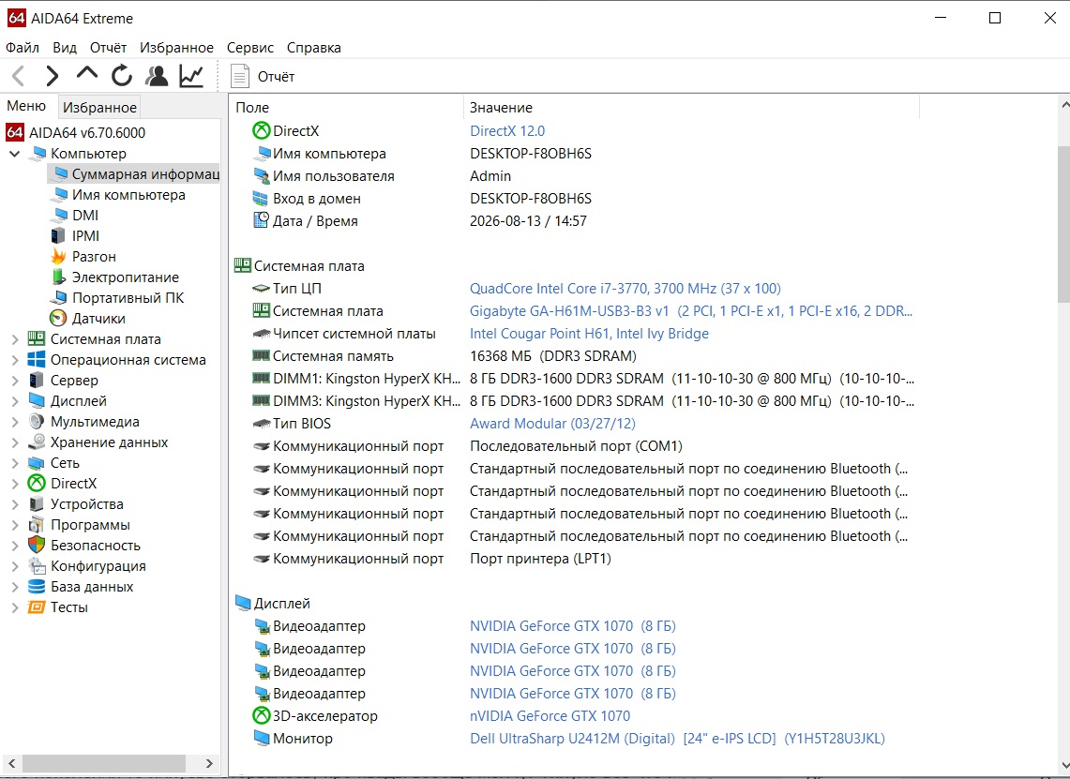
Task: Click the Сервер tower icon
Action: [x=37, y=380]
